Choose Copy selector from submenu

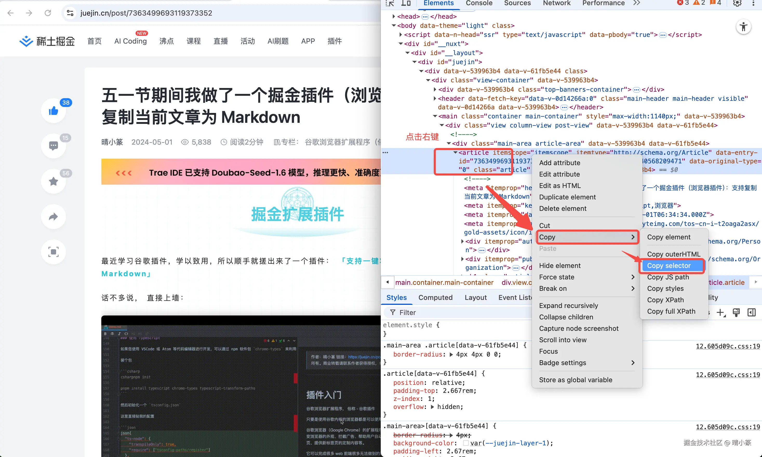669,265
